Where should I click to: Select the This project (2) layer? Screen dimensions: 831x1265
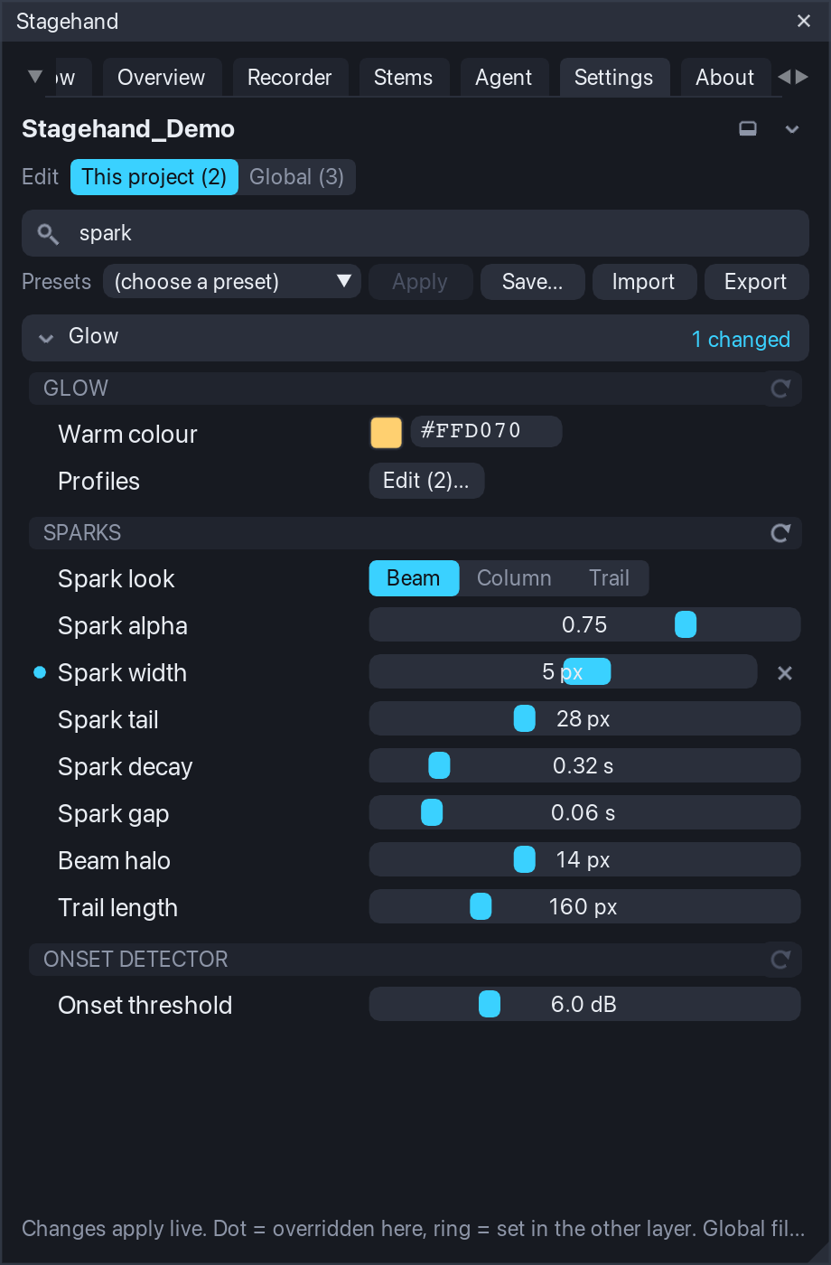click(154, 177)
